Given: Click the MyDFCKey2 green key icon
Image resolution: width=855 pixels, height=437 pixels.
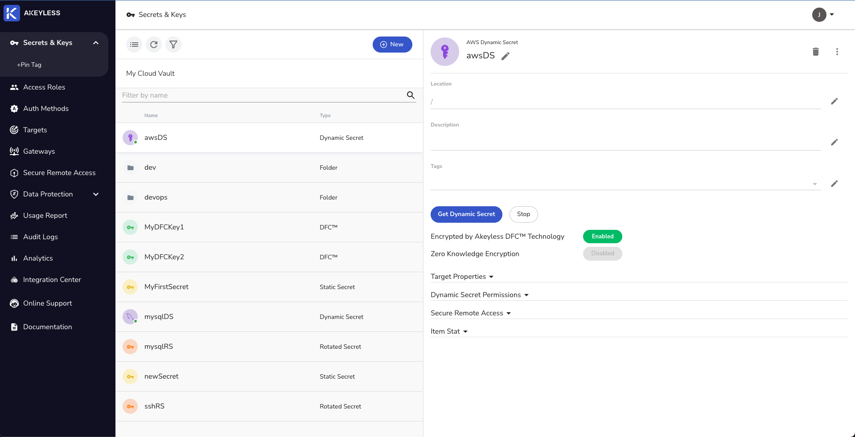Looking at the screenshot, I should (x=130, y=257).
